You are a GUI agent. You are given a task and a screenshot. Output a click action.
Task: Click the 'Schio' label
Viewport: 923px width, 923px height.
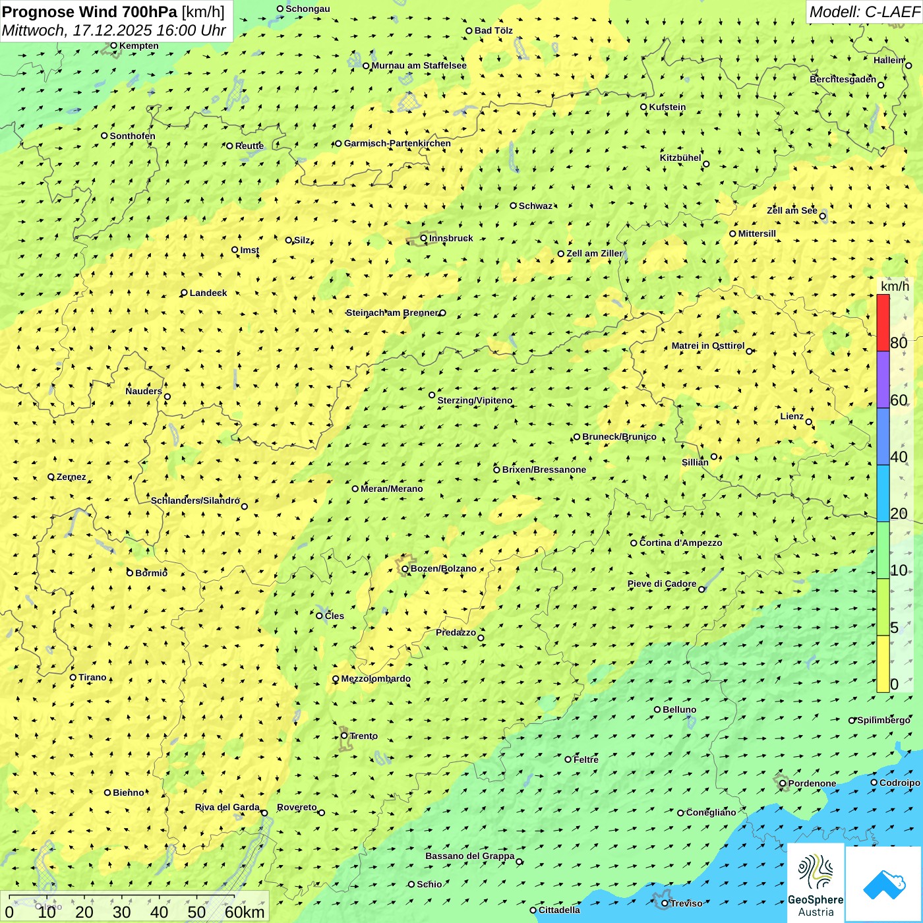tap(429, 884)
